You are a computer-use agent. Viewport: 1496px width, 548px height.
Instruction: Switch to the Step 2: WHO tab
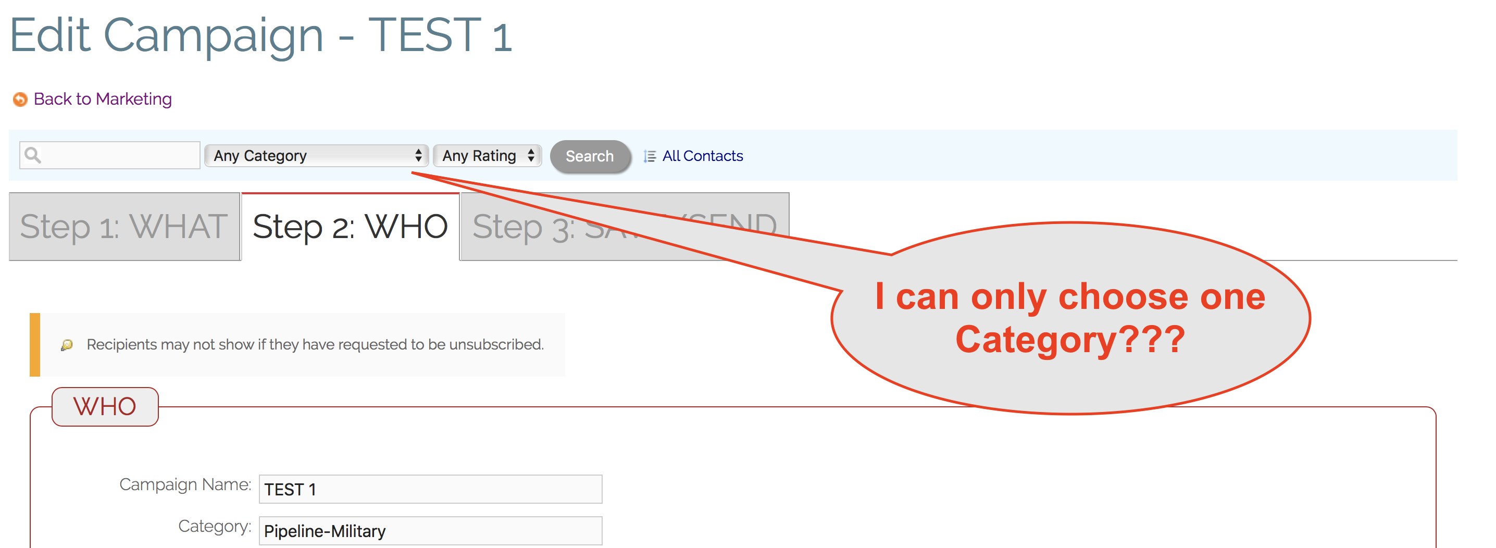click(350, 227)
